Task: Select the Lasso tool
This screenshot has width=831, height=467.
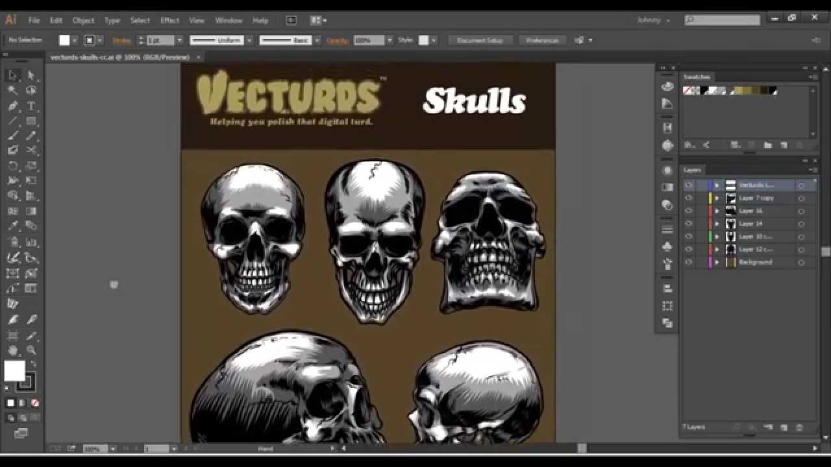Action: click(x=31, y=90)
